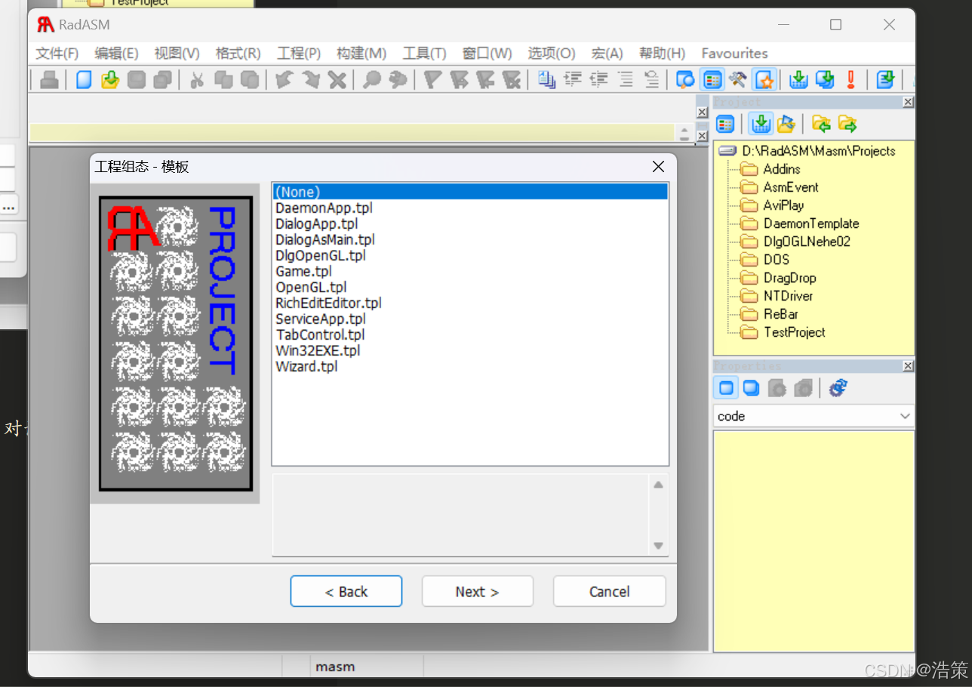
Task: Click the greyed Redo arrow icon
Action: point(310,79)
